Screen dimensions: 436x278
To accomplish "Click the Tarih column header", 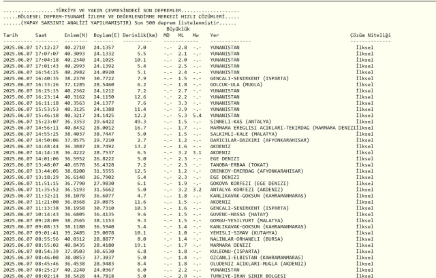I will [11, 34].
